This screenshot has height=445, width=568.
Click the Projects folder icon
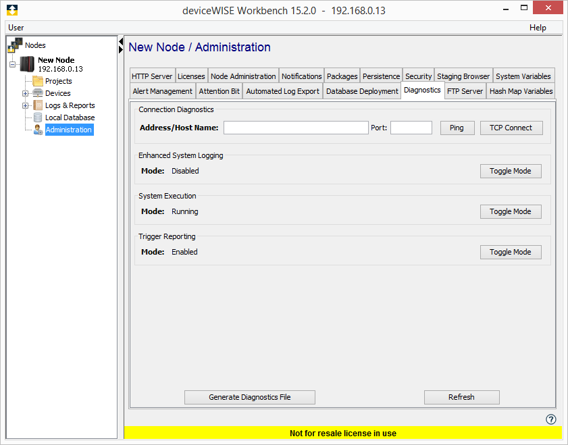tap(38, 81)
